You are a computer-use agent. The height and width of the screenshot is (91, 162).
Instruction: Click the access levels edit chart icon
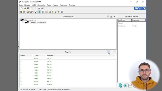(111, 16)
